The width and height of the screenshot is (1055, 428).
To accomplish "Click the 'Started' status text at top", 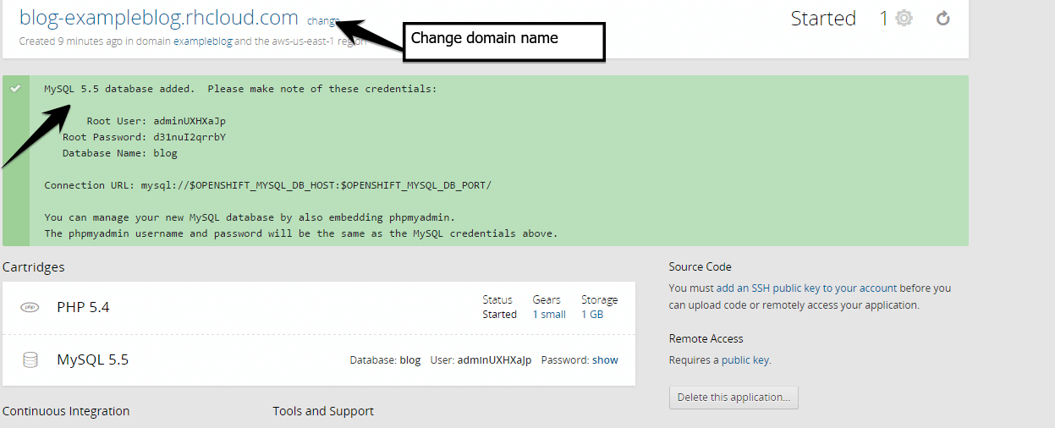I will coord(823,19).
